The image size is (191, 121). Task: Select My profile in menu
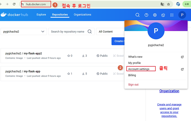pos(134,63)
